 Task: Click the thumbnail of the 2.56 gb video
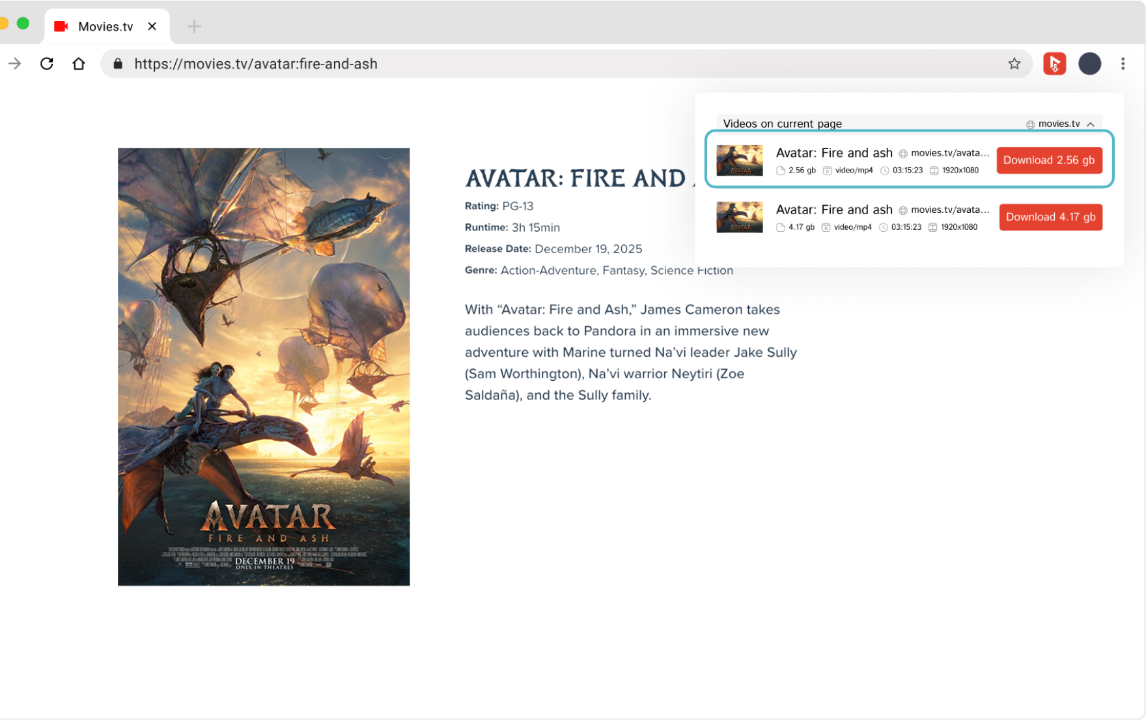tap(739, 160)
